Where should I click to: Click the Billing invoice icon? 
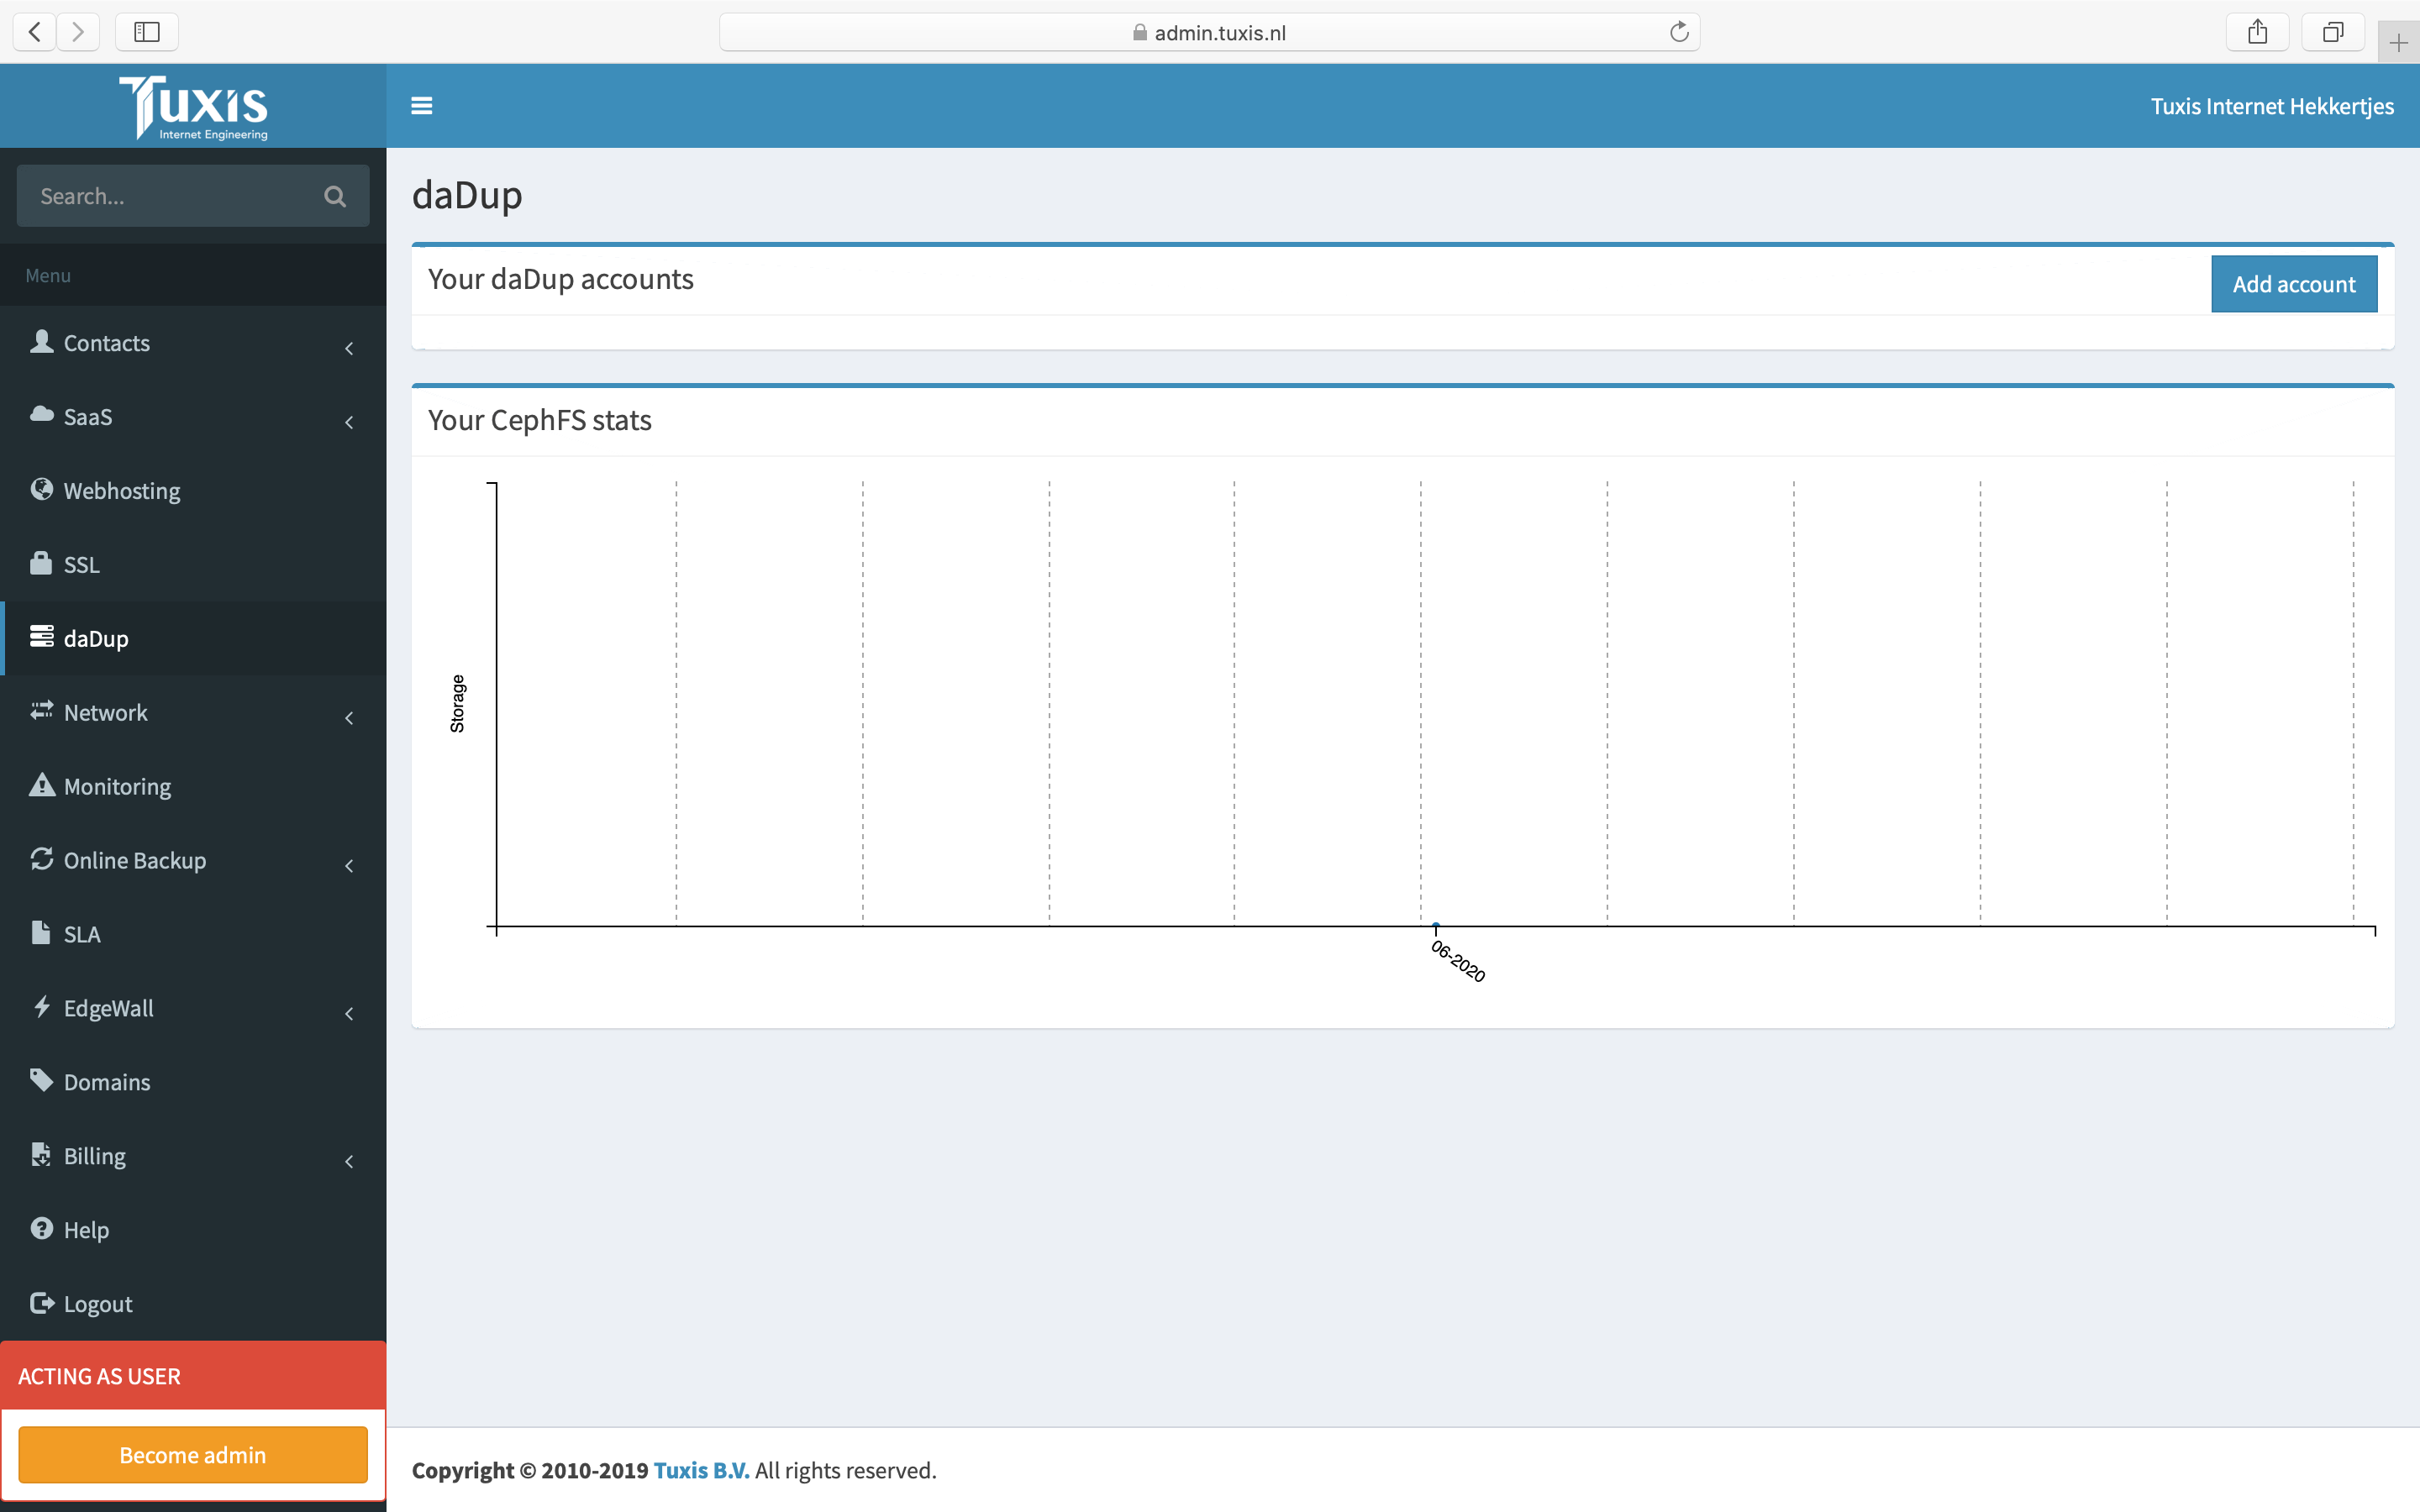[41, 1154]
